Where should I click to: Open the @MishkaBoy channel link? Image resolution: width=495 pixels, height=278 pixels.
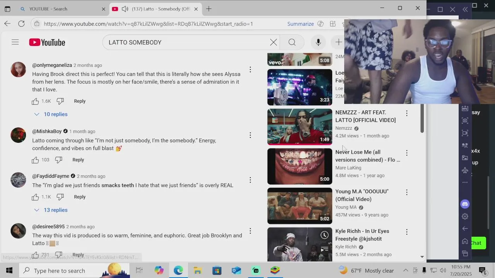coord(47,131)
